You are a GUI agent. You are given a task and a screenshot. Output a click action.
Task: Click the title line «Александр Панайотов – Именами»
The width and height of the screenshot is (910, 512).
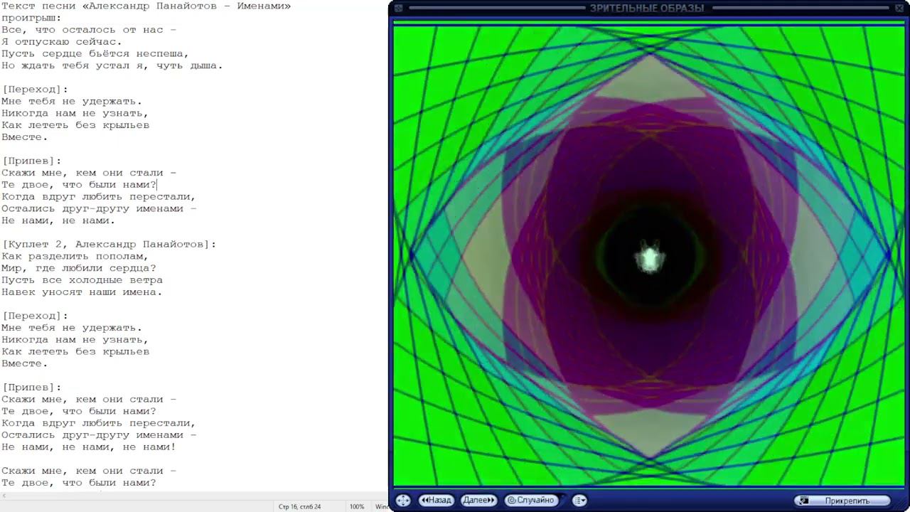point(146,6)
